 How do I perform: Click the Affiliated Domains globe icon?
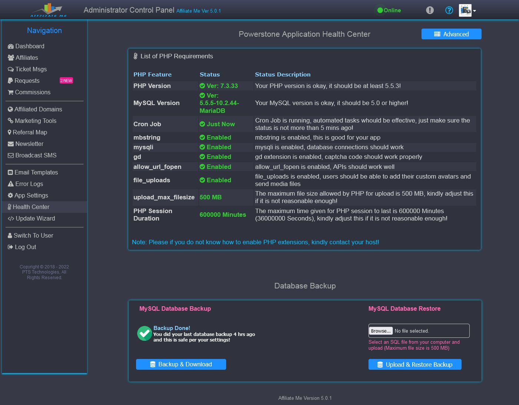pos(10,110)
